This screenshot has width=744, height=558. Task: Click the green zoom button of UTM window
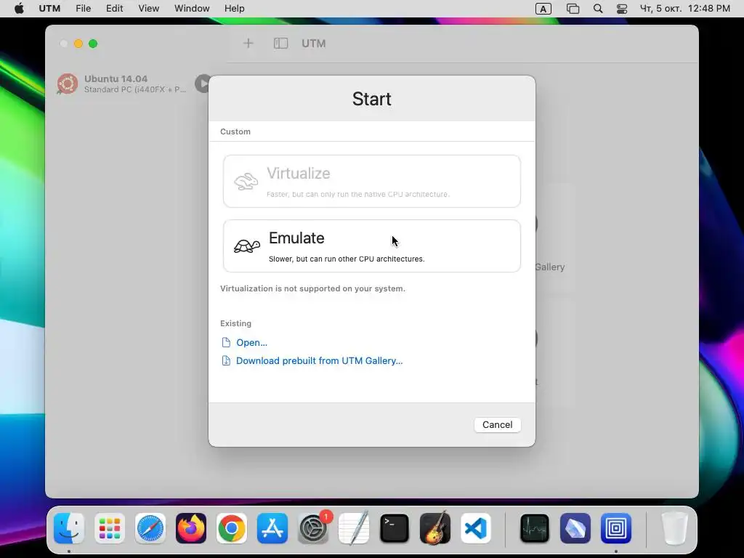pyautogui.click(x=93, y=44)
